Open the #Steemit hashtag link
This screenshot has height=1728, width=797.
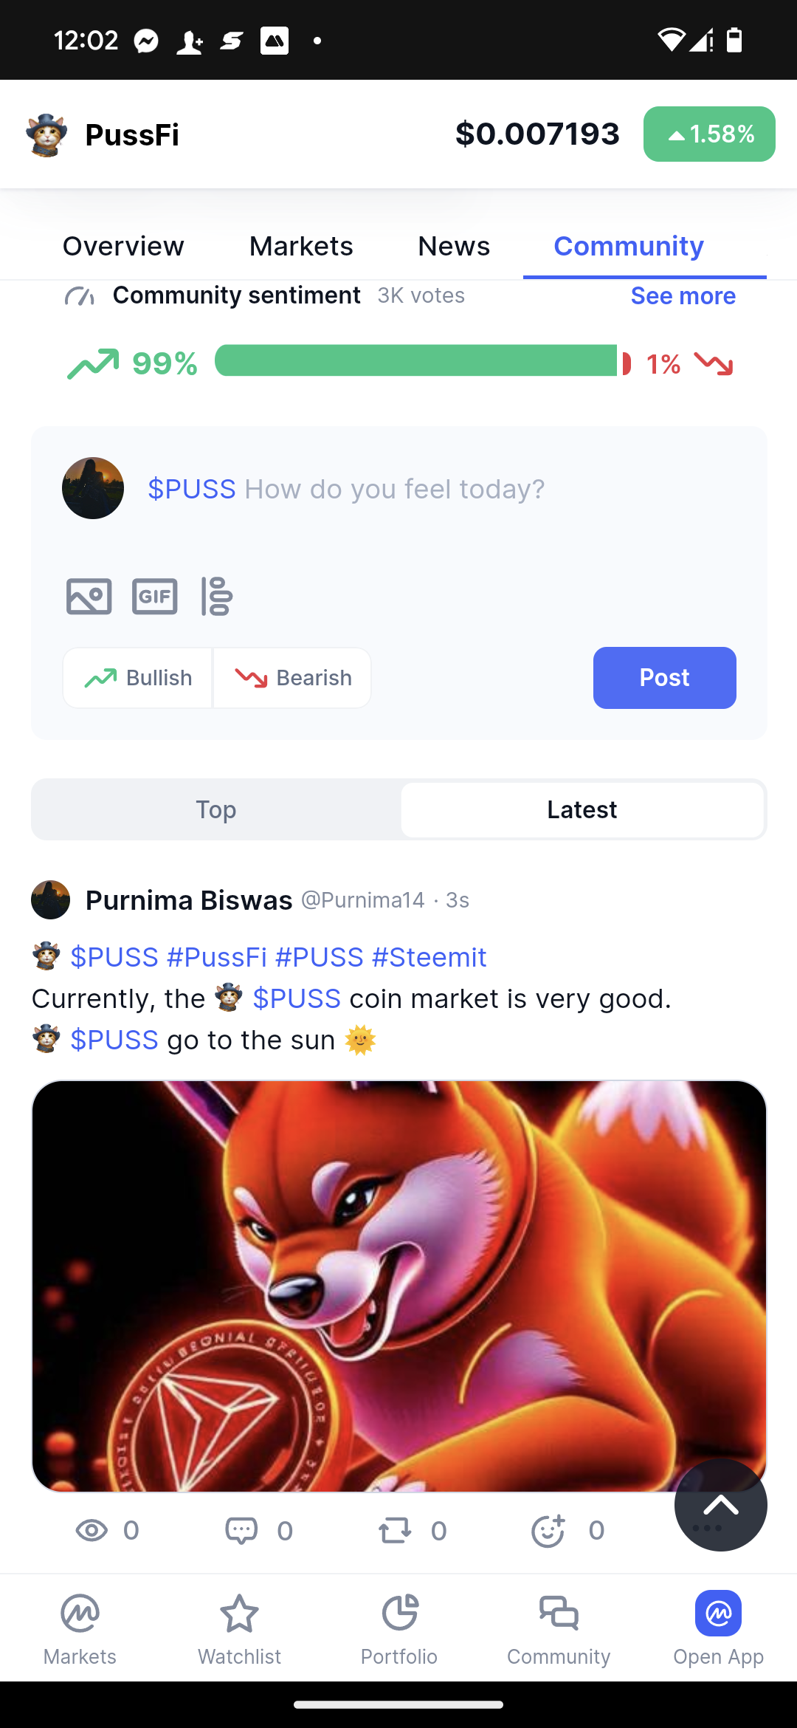429,957
